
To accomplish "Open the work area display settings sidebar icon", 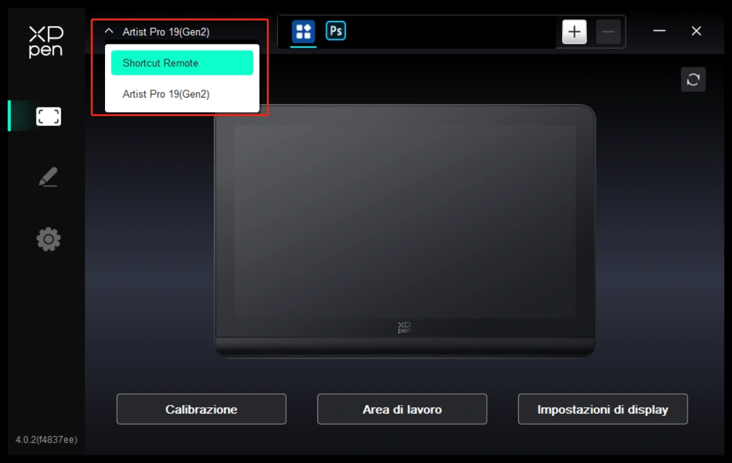I will 48,116.
